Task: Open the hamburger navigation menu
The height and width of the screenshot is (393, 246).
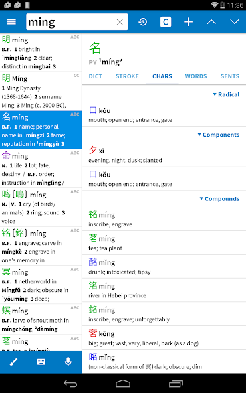Action: [11, 22]
